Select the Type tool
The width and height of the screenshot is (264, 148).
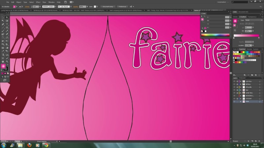coord(7,24)
